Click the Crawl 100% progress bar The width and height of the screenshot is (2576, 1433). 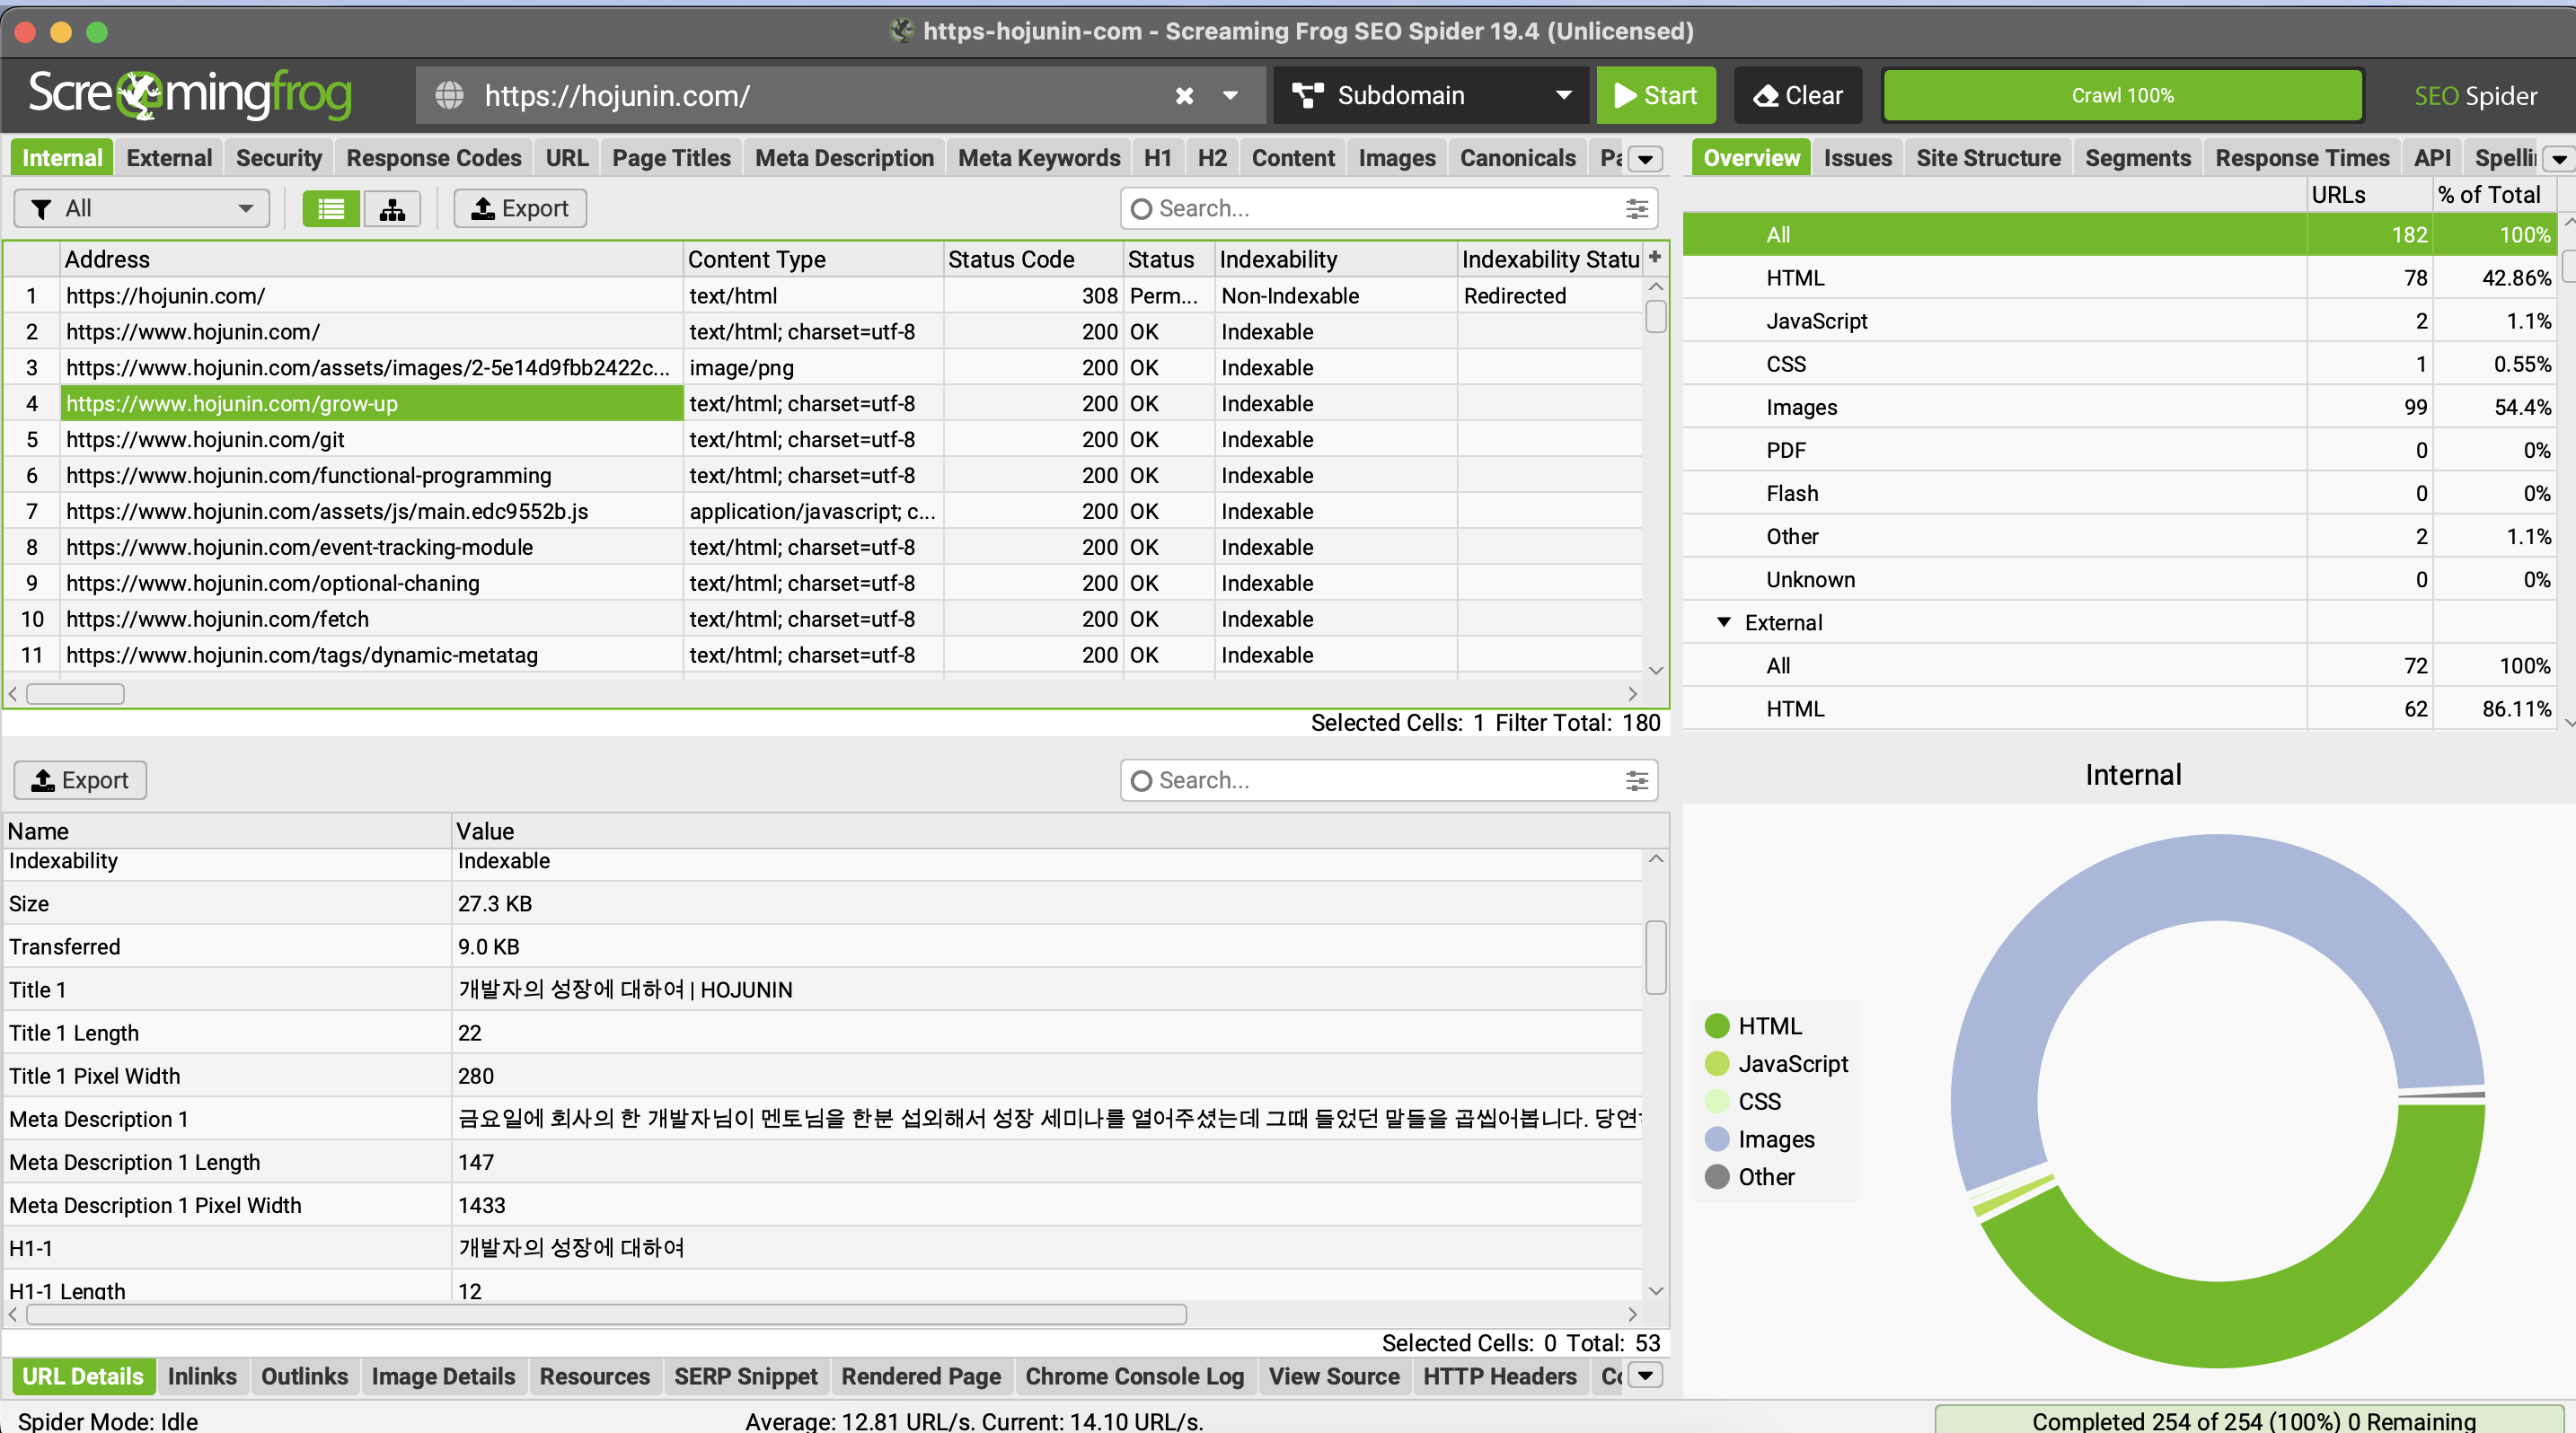[x=2122, y=96]
